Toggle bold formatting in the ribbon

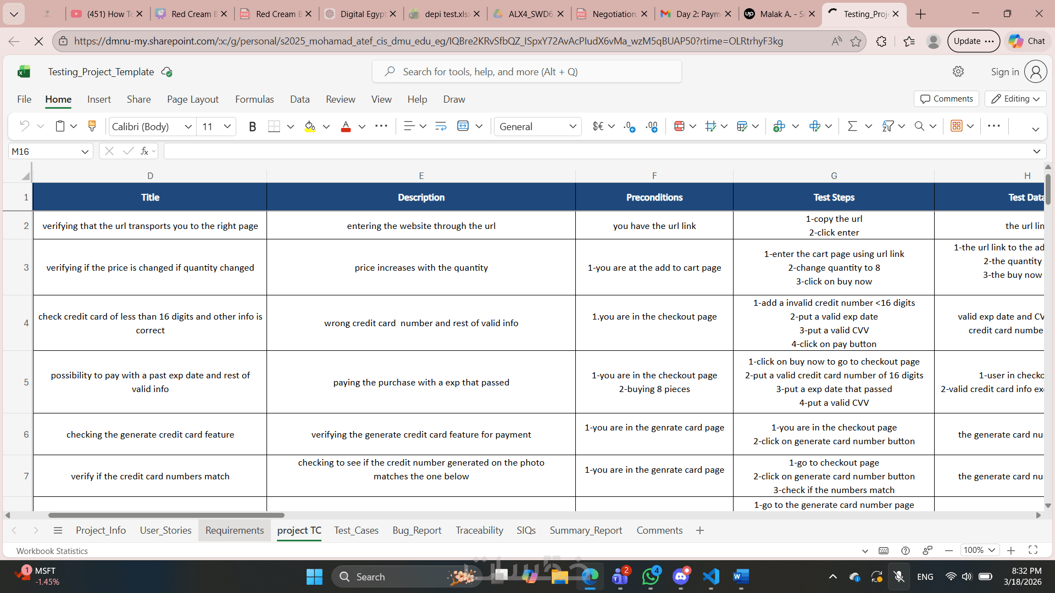(252, 127)
